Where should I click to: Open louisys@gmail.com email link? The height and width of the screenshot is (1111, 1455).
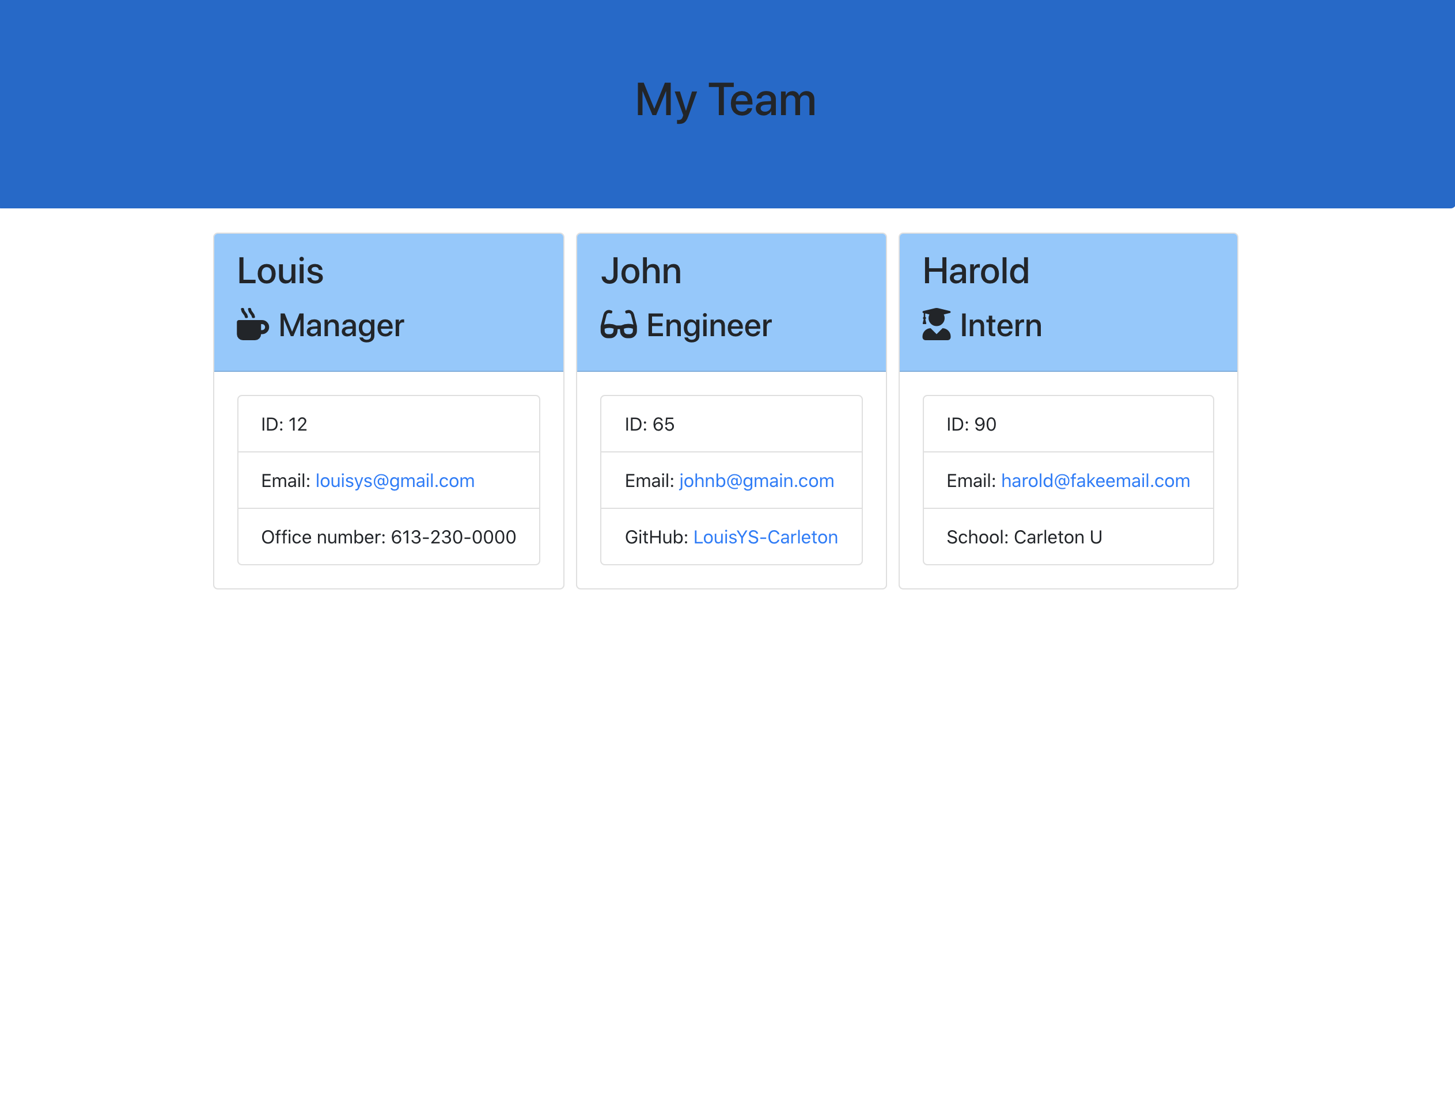pyautogui.click(x=395, y=480)
